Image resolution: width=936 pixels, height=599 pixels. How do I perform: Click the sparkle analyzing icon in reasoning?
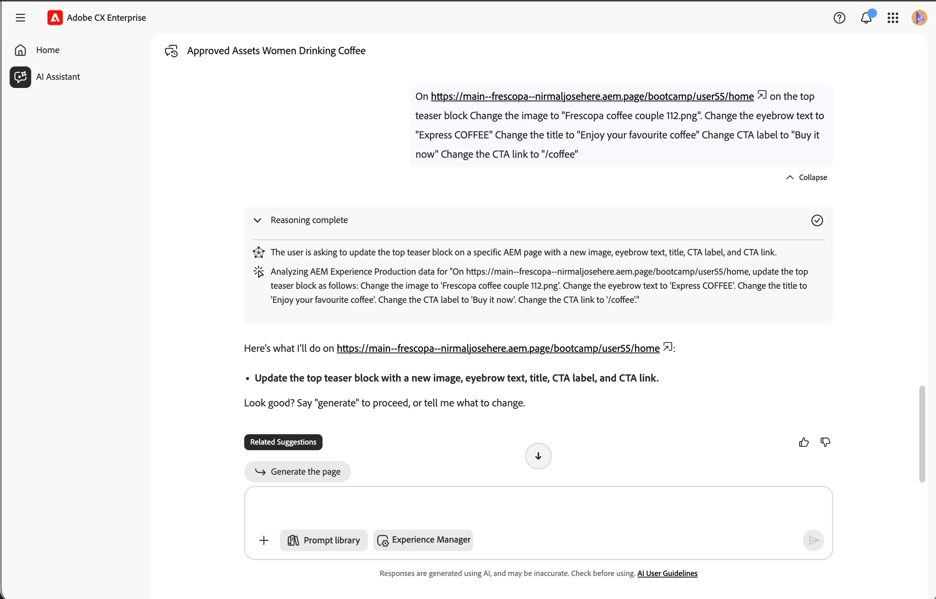point(259,272)
